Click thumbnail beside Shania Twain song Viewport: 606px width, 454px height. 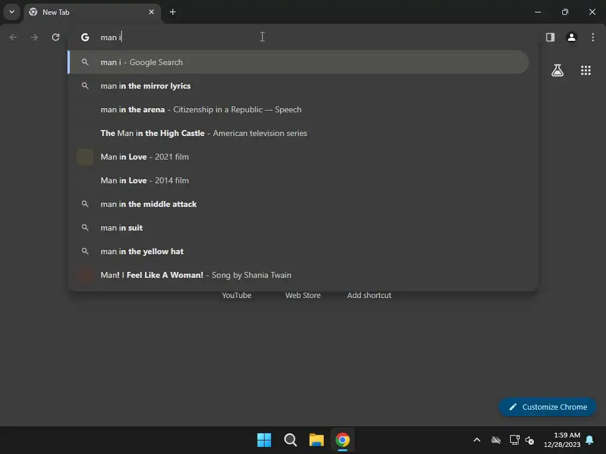(85, 275)
